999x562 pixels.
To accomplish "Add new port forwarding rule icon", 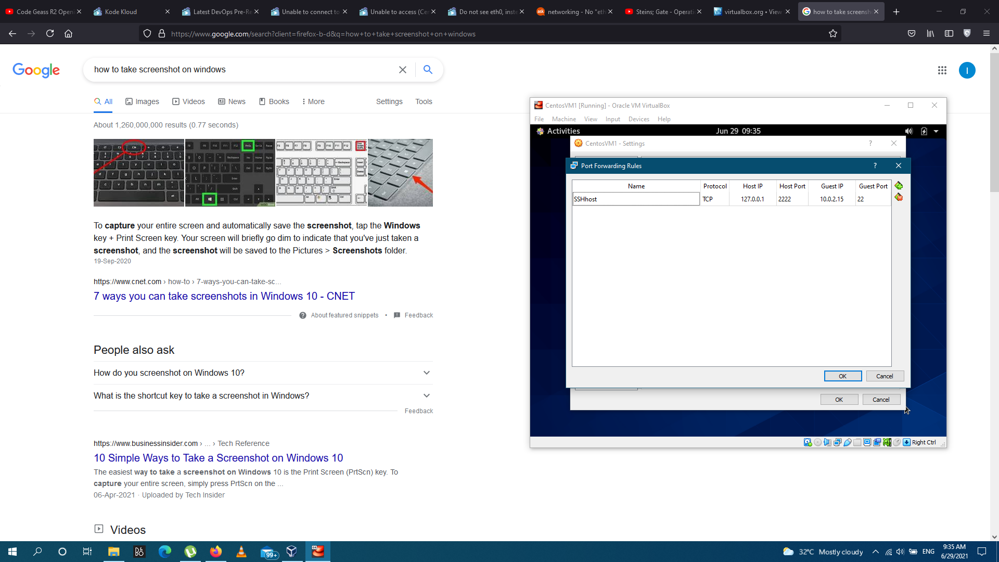I will (899, 186).
